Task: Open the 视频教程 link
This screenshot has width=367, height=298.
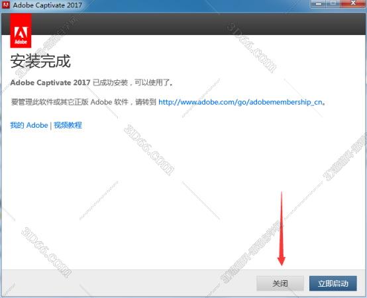Action: pos(68,125)
